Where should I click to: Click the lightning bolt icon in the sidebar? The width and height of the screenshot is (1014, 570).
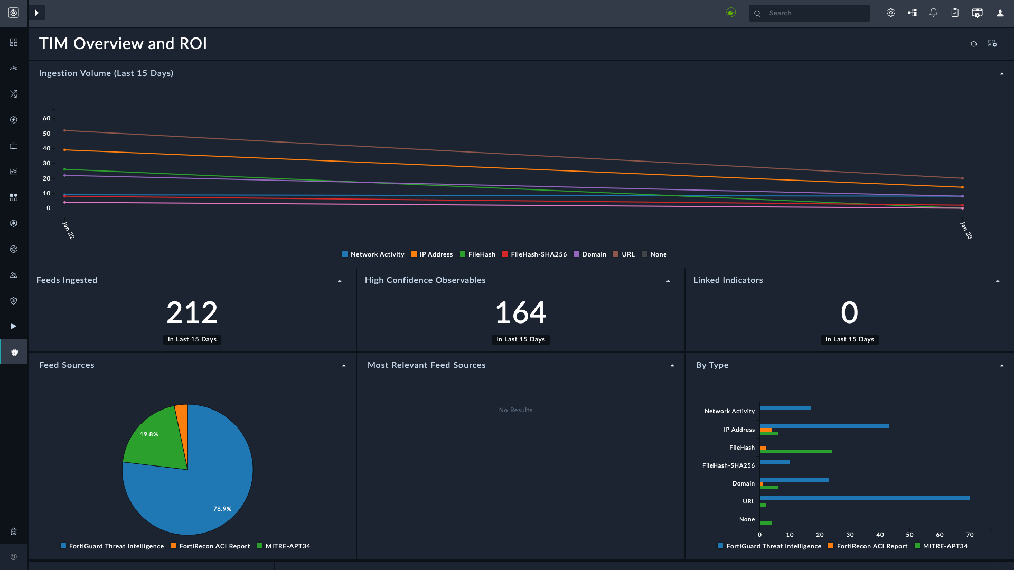pos(14,120)
